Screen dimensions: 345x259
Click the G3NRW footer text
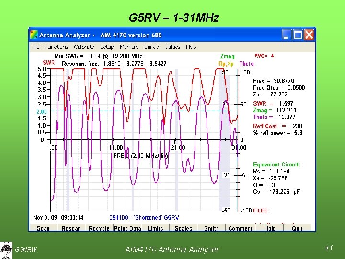pyautogui.click(x=26, y=249)
